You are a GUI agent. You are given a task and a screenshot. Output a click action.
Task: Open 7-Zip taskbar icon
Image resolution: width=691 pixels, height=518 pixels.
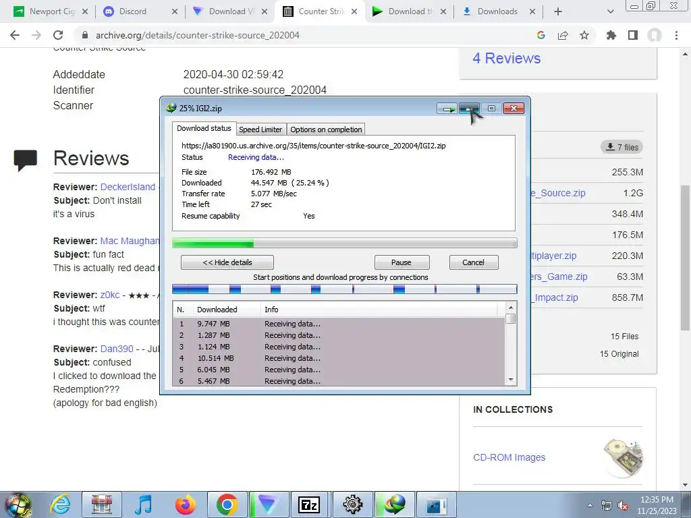pyautogui.click(x=309, y=505)
